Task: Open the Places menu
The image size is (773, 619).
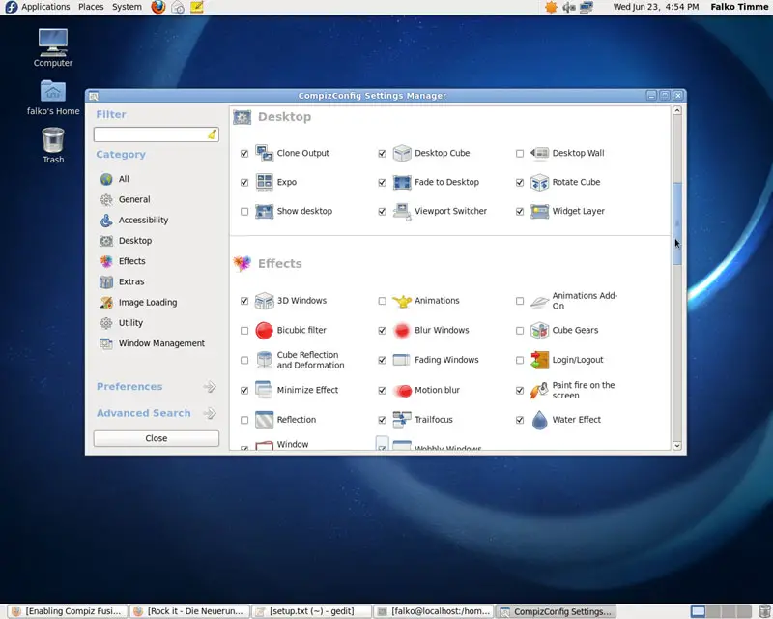Action: point(91,7)
